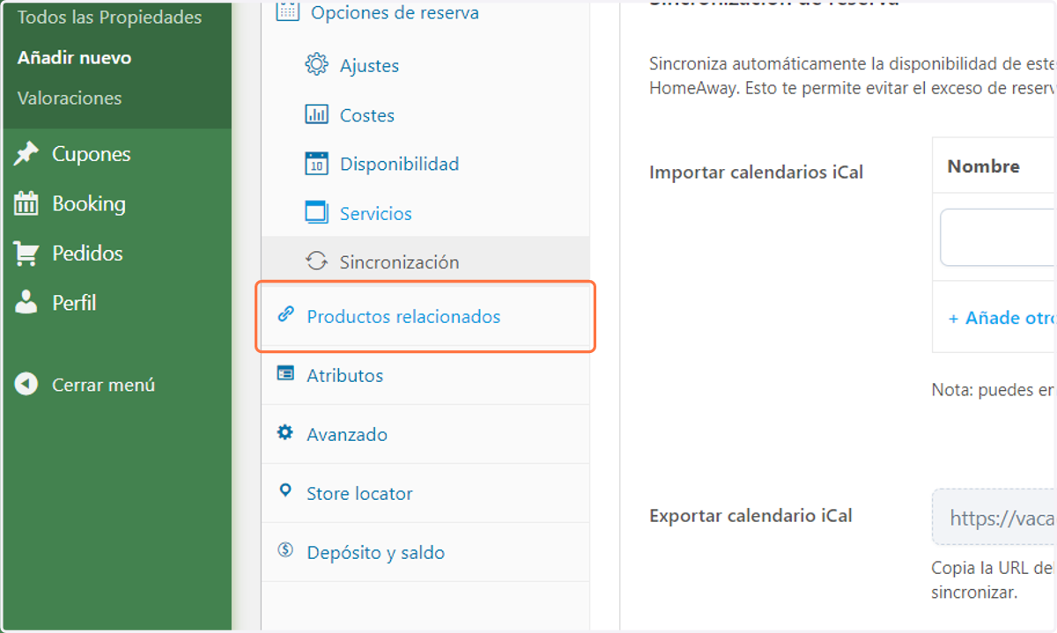1057x633 pixels.
Task: Click the Pedidos shopping cart icon
Action: coord(26,254)
